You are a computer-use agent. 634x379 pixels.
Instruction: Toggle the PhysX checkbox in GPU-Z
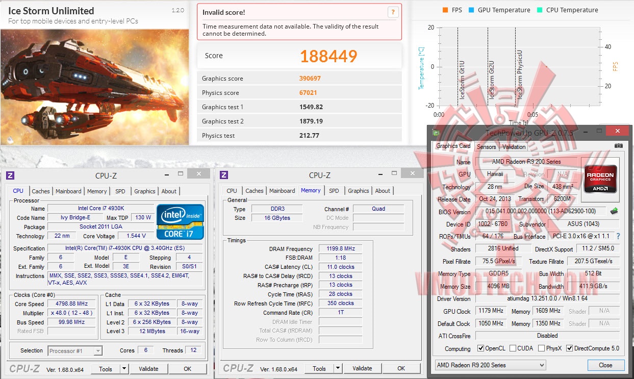(x=541, y=348)
